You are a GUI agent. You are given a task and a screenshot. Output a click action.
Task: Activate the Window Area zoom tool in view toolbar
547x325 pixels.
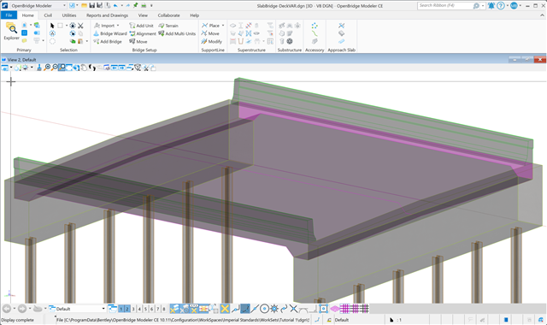click(x=62, y=68)
